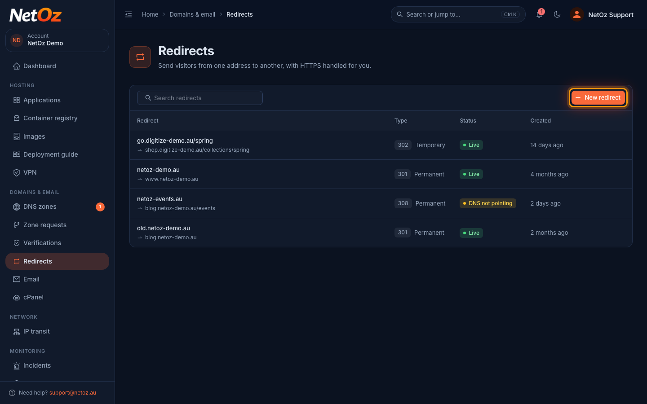Click the Email envelope icon
Screen dimensions: 647x404
(x=17, y=279)
